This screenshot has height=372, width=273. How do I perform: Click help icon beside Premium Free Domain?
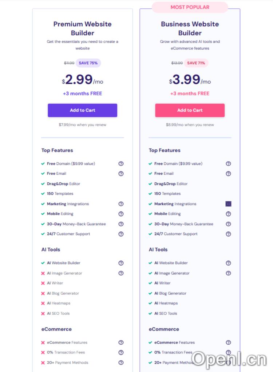(121, 164)
